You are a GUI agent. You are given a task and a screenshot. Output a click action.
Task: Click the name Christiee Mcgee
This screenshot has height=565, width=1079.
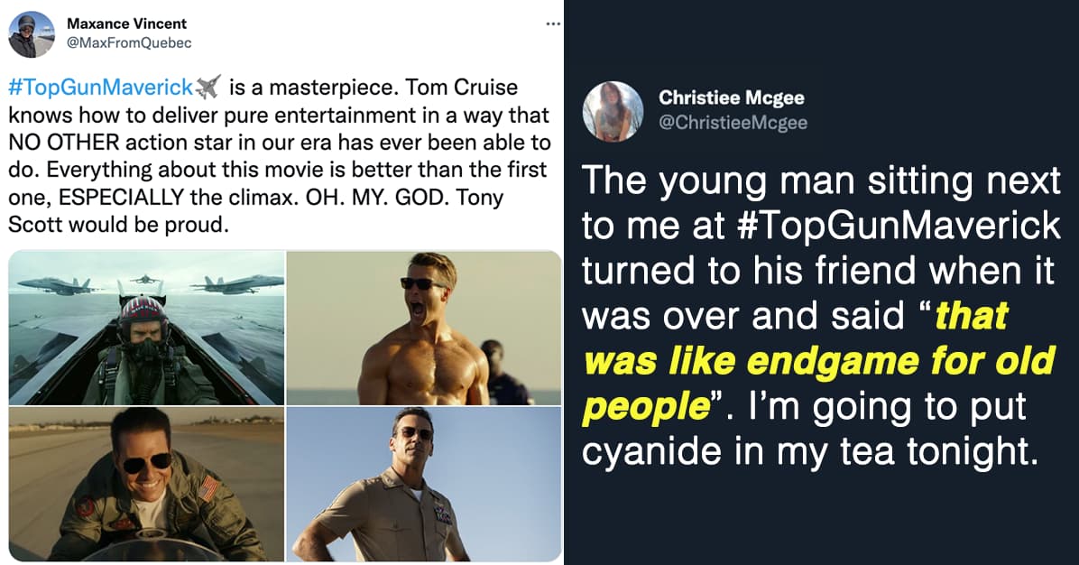click(732, 97)
